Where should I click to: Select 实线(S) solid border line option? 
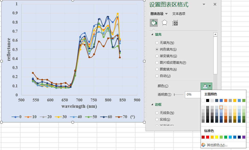[163, 119]
